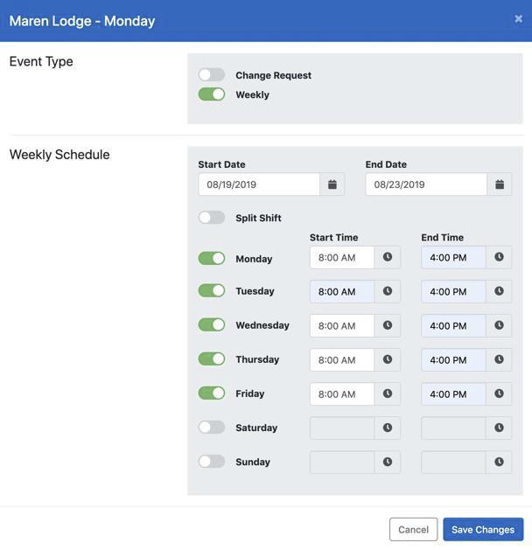Screen dimensions: 532x550
Task: Click Thursday end time clock icon
Action: pos(499,359)
